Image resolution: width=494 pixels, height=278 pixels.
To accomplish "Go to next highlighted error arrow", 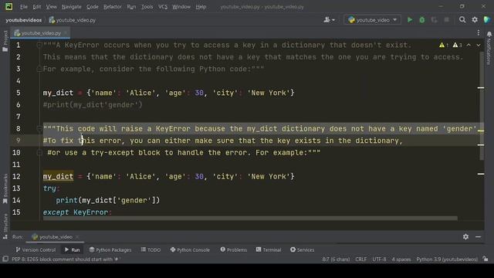I will click(x=479, y=45).
